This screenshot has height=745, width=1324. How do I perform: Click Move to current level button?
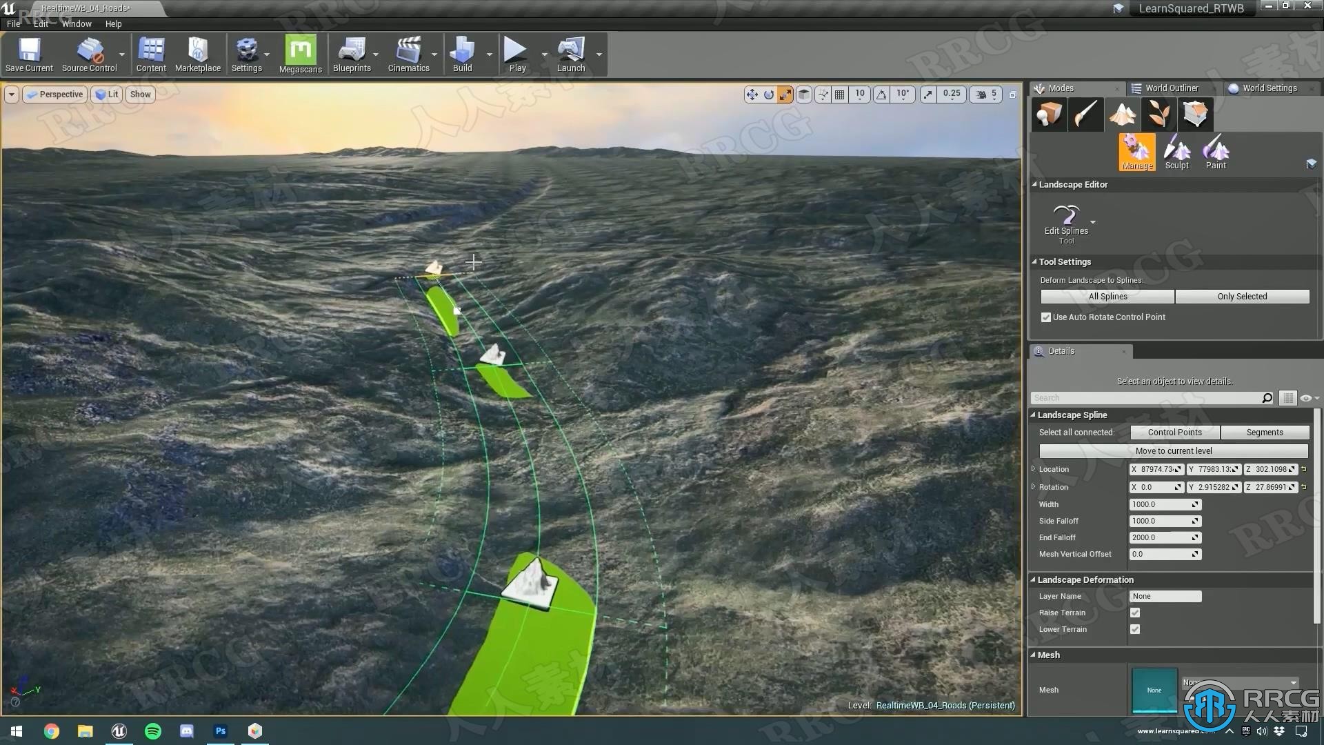(x=1174, y=450)
